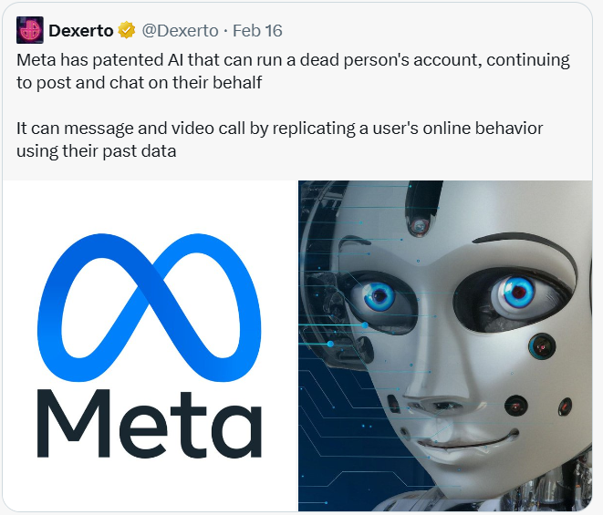Screen dimensions: 603x515
Task: Open the Feb 16 timestamp link
Action: (x=257, y=31)
